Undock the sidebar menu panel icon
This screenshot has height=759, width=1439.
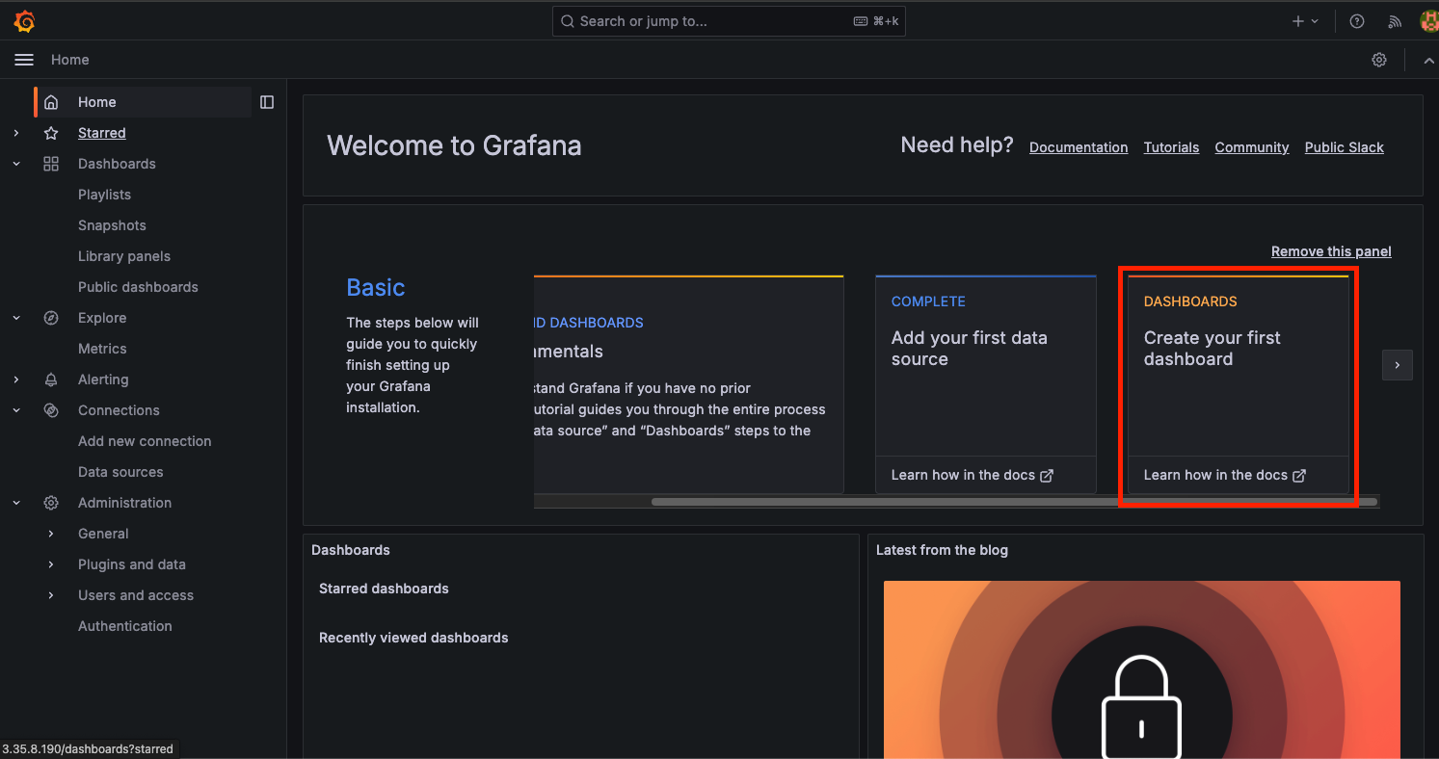coord(267,102)
